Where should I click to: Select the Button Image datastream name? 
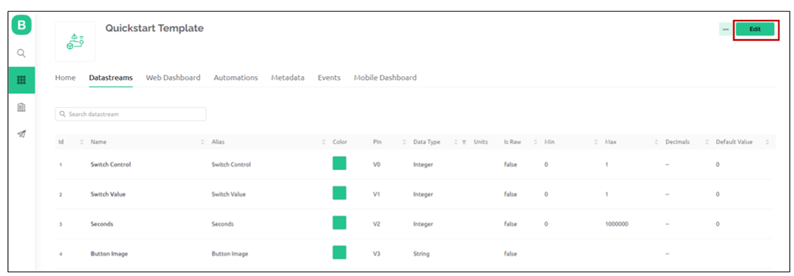coord(109,255)
